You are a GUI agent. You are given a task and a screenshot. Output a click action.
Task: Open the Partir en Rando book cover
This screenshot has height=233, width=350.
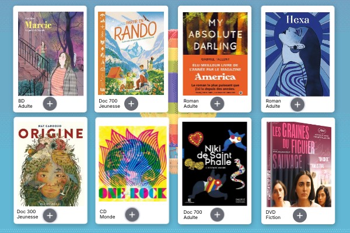pyautogui.click(x=131, y=53)
